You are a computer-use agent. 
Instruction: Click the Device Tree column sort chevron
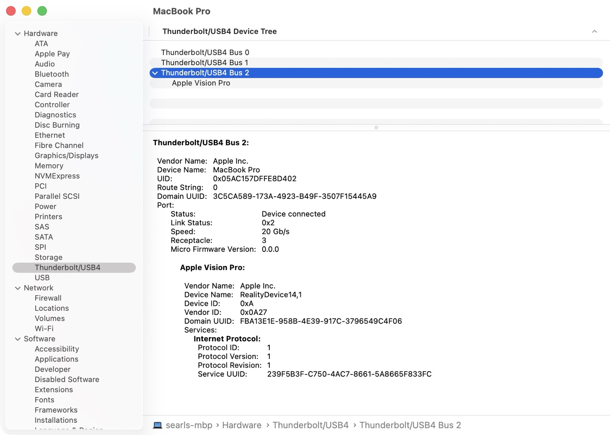click(594, 31)
